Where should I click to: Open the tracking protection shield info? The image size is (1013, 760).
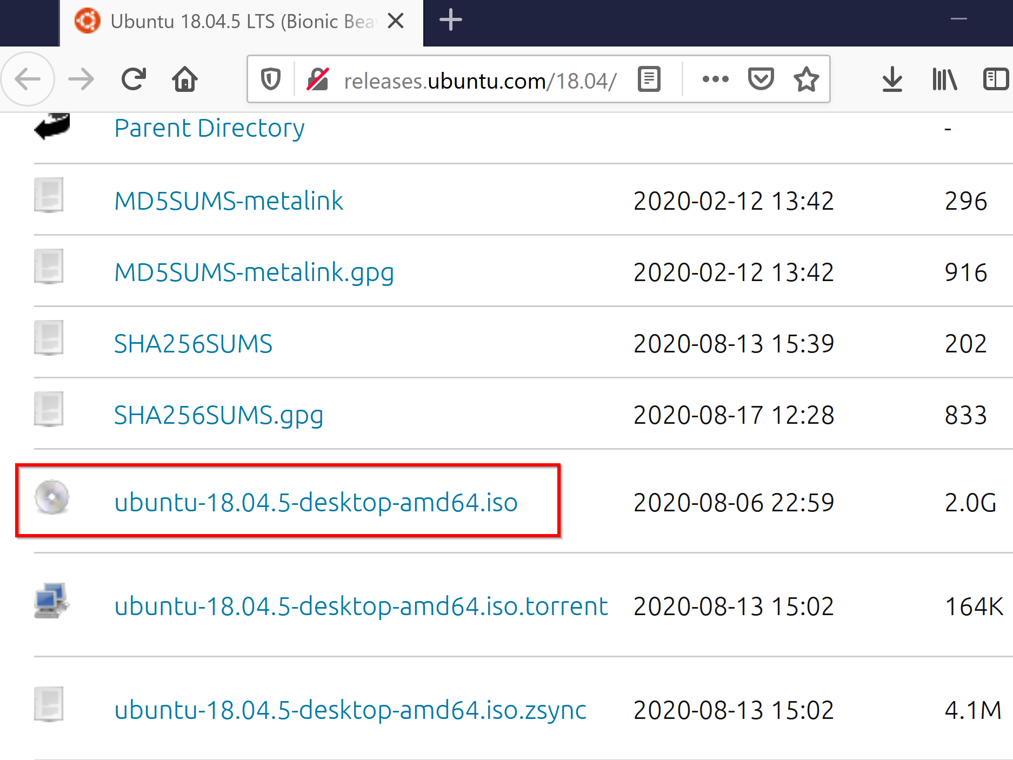pos(270,79)
